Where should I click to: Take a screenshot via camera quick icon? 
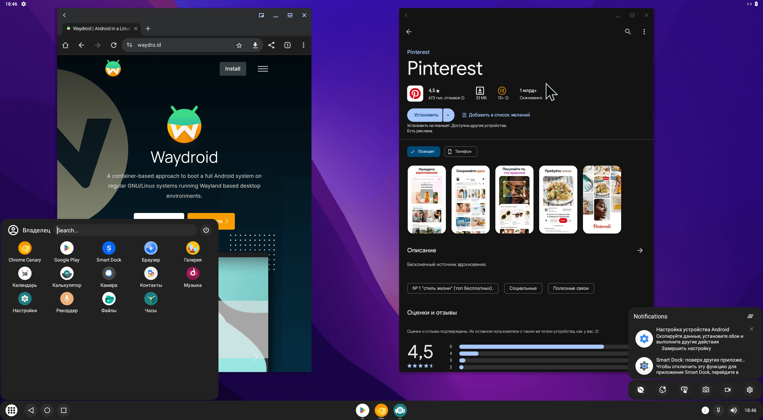click(706, 390)
